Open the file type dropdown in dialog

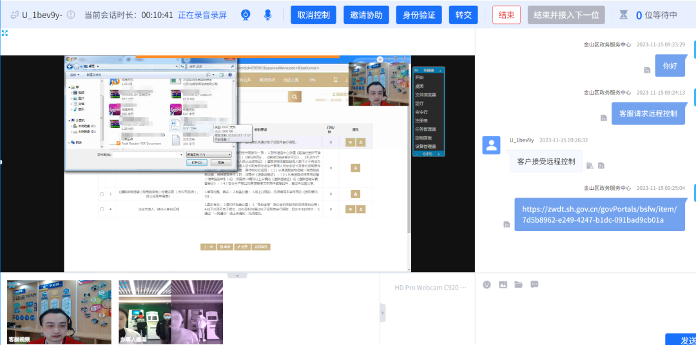pyautogui.click(x=209, y=154)
